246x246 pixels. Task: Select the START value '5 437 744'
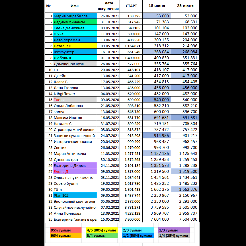[131, 195]
